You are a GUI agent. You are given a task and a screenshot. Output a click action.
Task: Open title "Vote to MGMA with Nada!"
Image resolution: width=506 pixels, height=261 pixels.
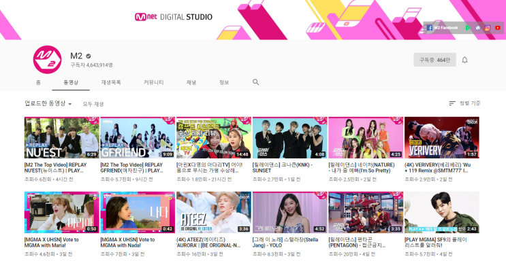click(127, 243)
